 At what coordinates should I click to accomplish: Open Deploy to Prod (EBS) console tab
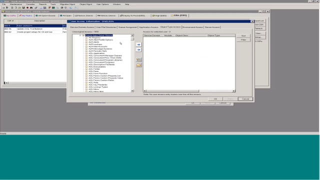coord(134,15)
